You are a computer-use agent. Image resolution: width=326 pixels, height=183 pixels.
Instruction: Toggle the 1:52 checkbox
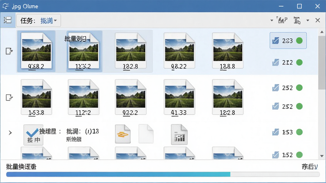276,155
